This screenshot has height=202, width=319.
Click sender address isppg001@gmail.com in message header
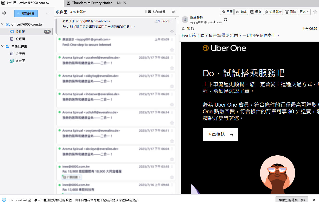[206, 22]
